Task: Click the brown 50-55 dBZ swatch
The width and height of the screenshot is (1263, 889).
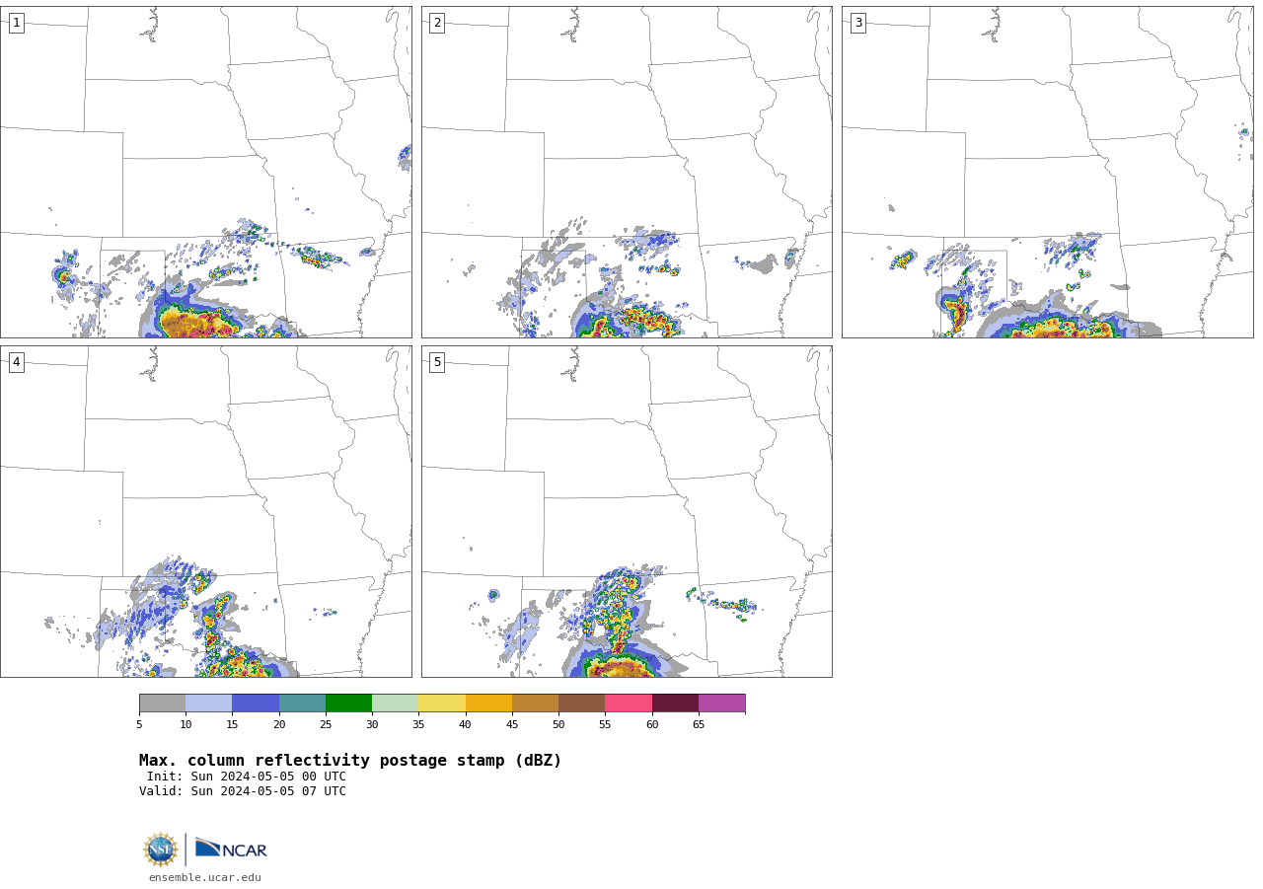Action: [x=582, y=703]
